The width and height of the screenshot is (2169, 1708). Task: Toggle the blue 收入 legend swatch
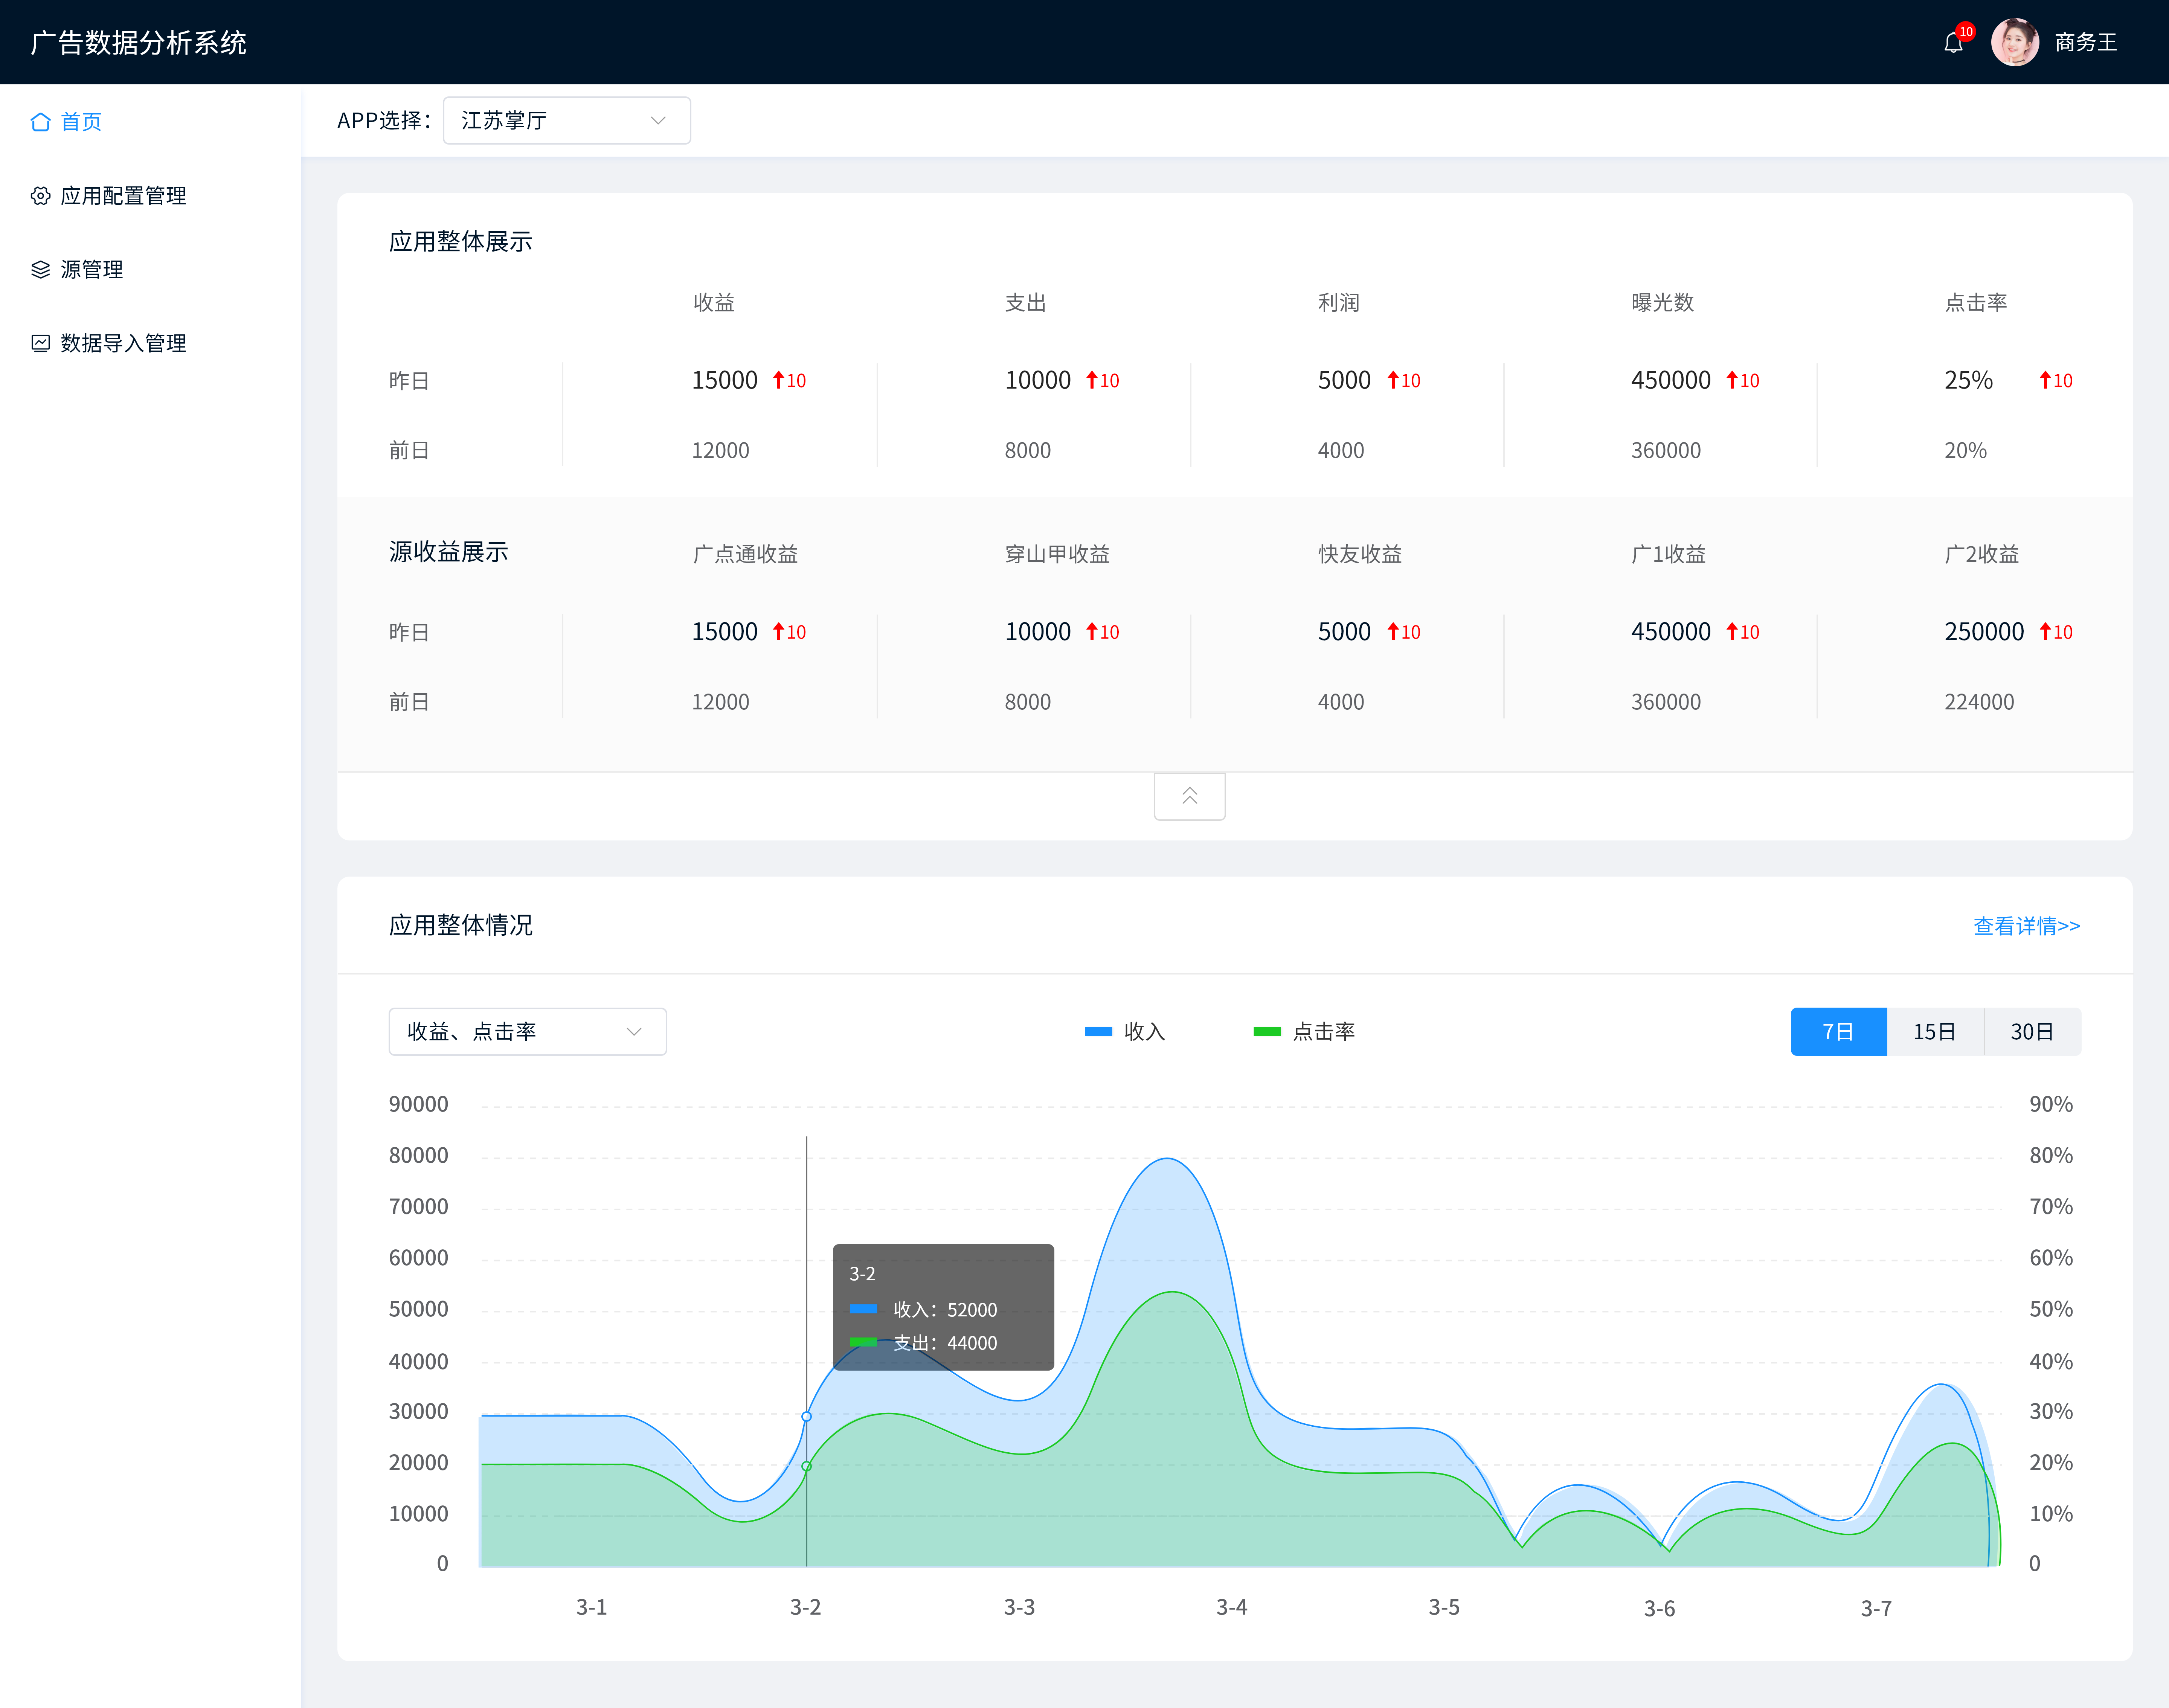[1098, 1032]
